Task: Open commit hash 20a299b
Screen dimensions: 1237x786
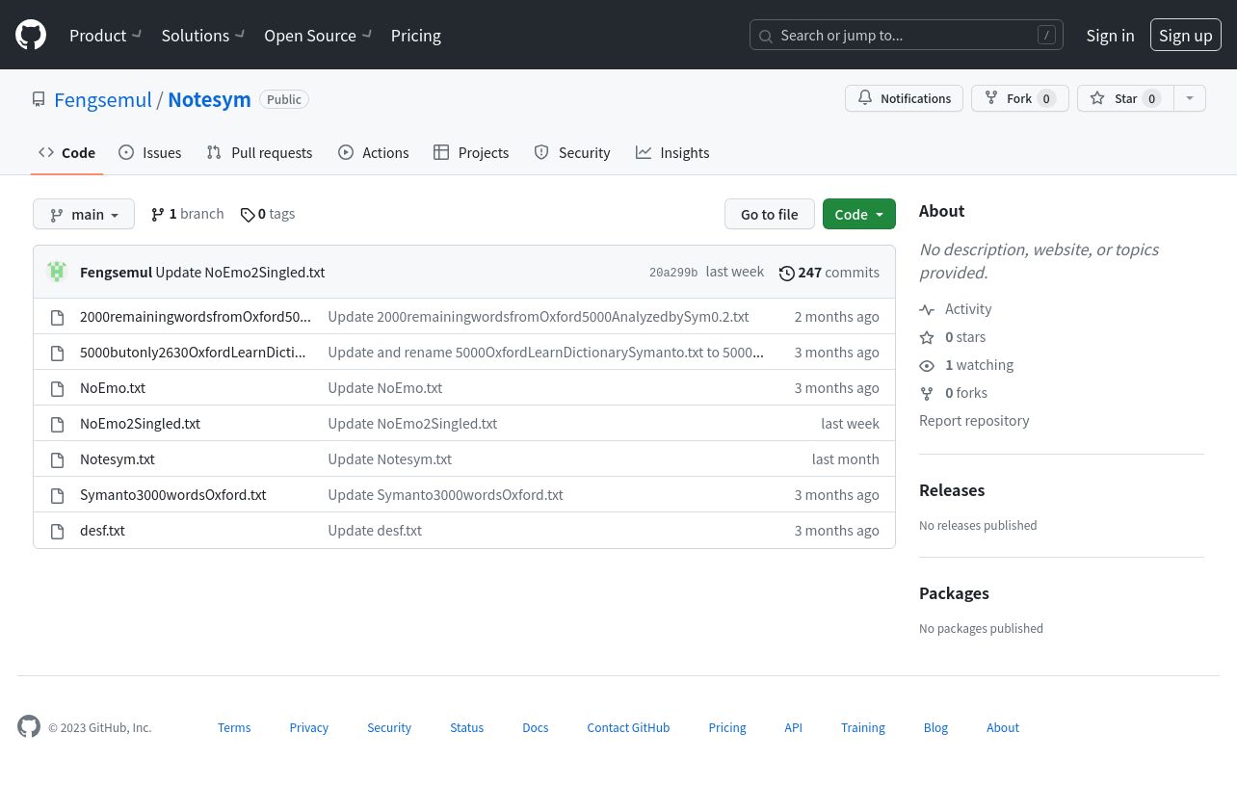Action: 673,273
